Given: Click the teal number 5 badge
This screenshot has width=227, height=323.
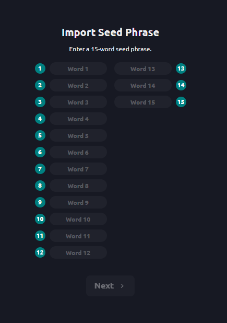Looking at the screenshot, I should 40,135.
